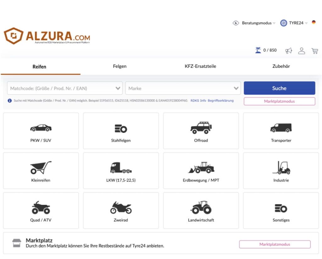Open the PKW / SUV tire category

tap(41, 131)
